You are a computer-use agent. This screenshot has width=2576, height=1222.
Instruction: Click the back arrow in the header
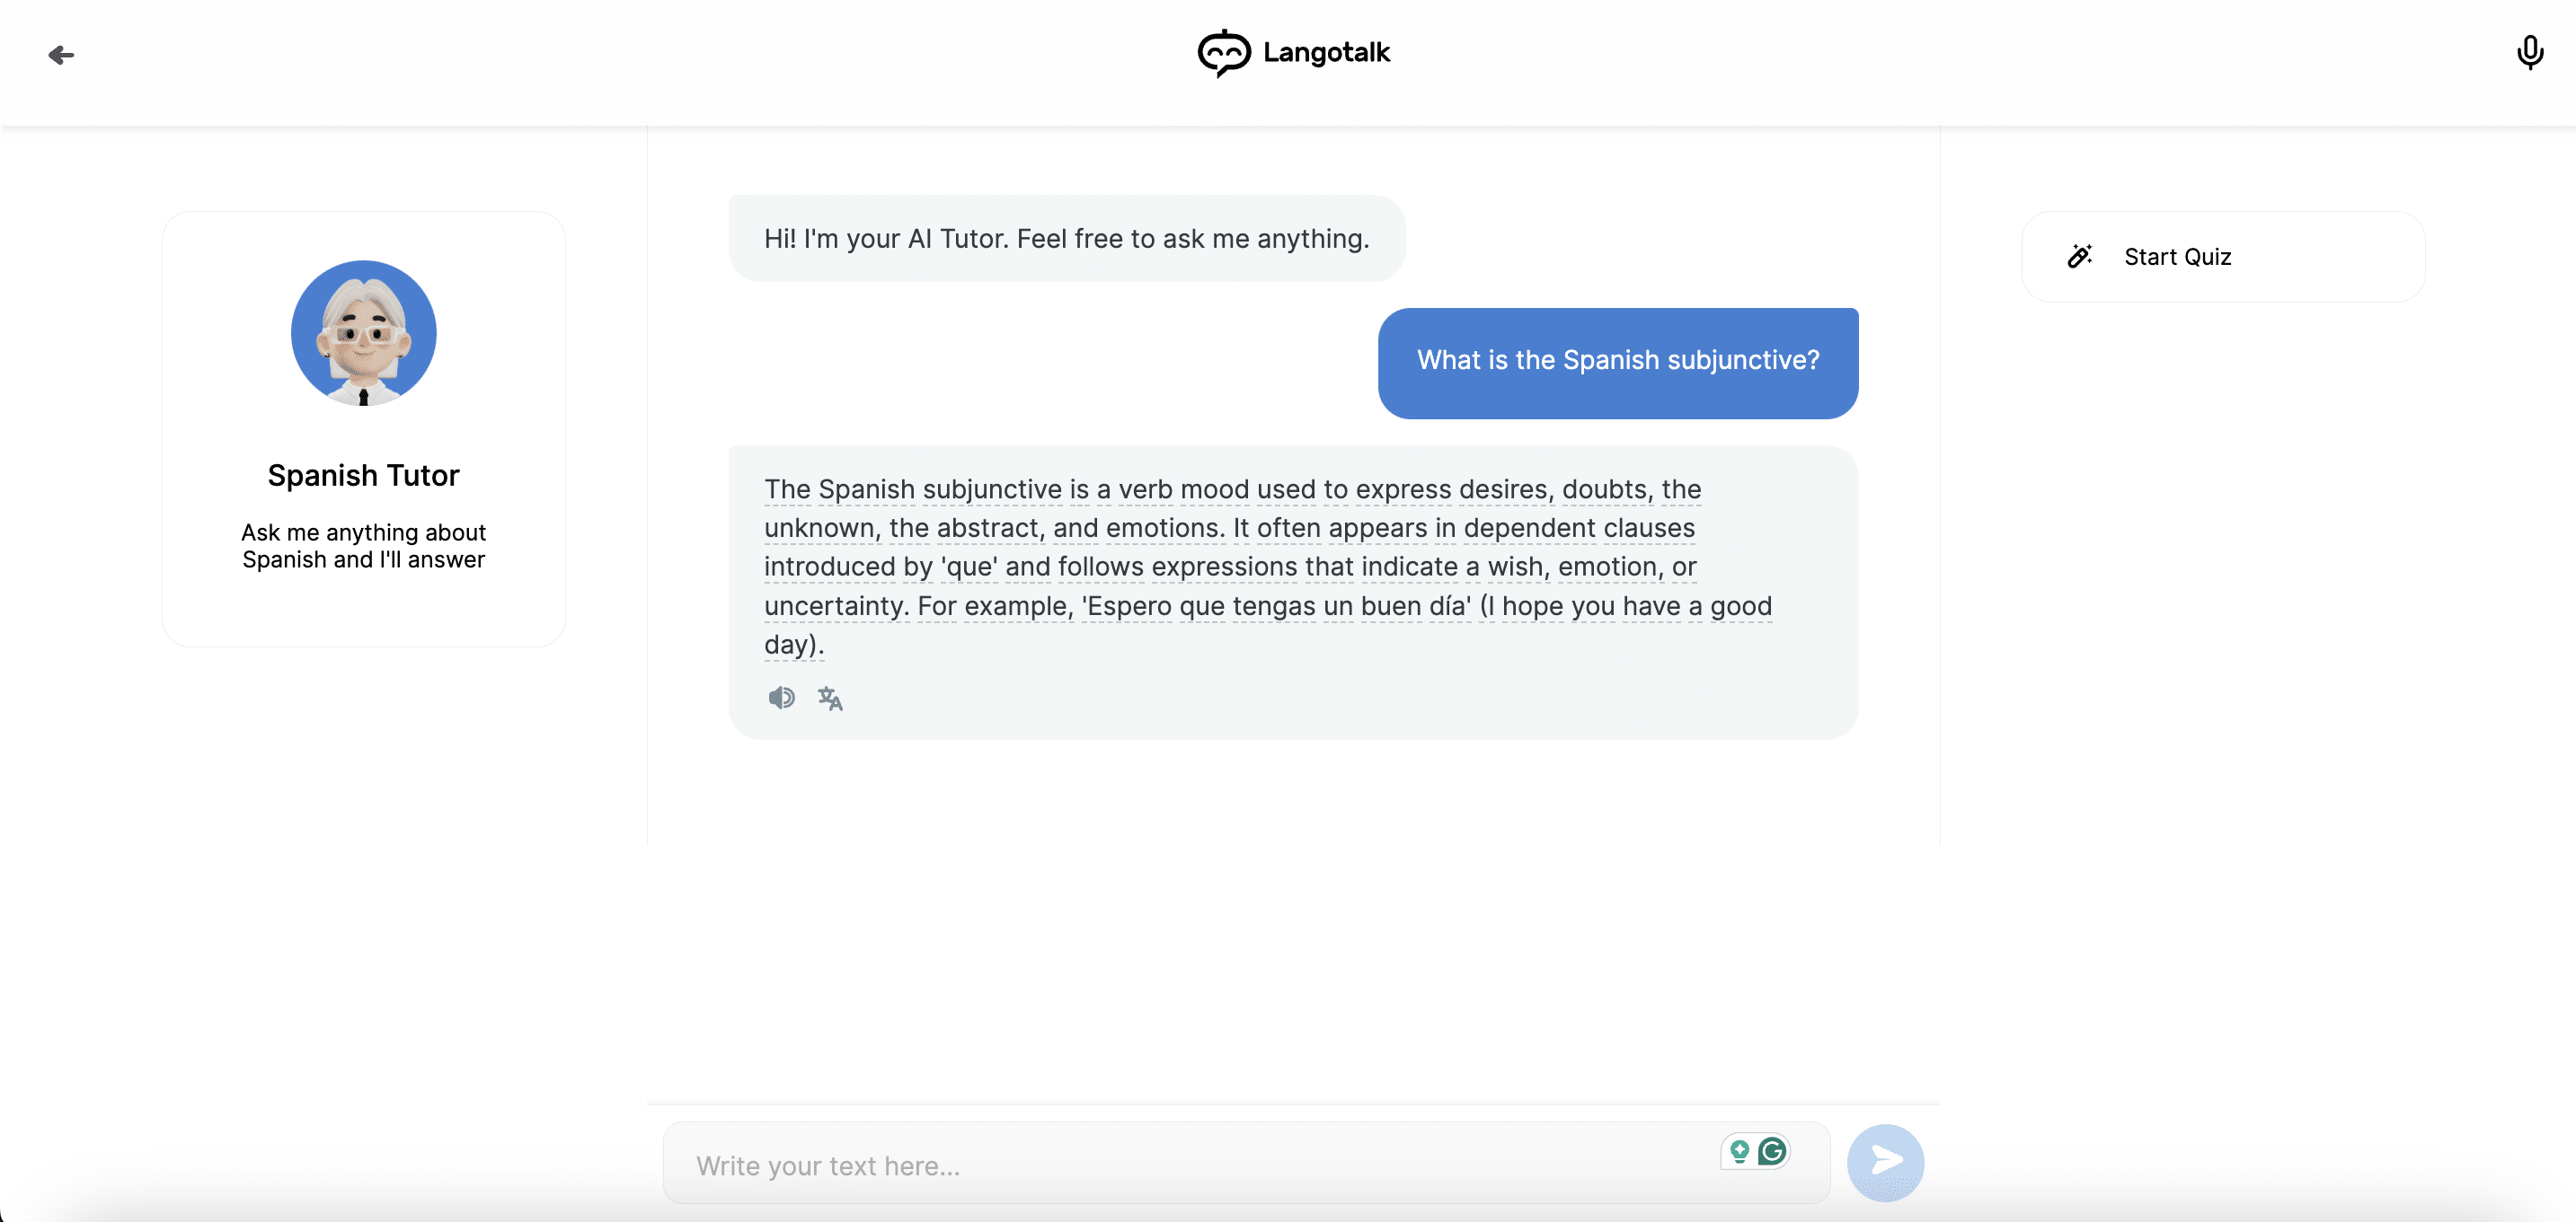pos(61,55)
